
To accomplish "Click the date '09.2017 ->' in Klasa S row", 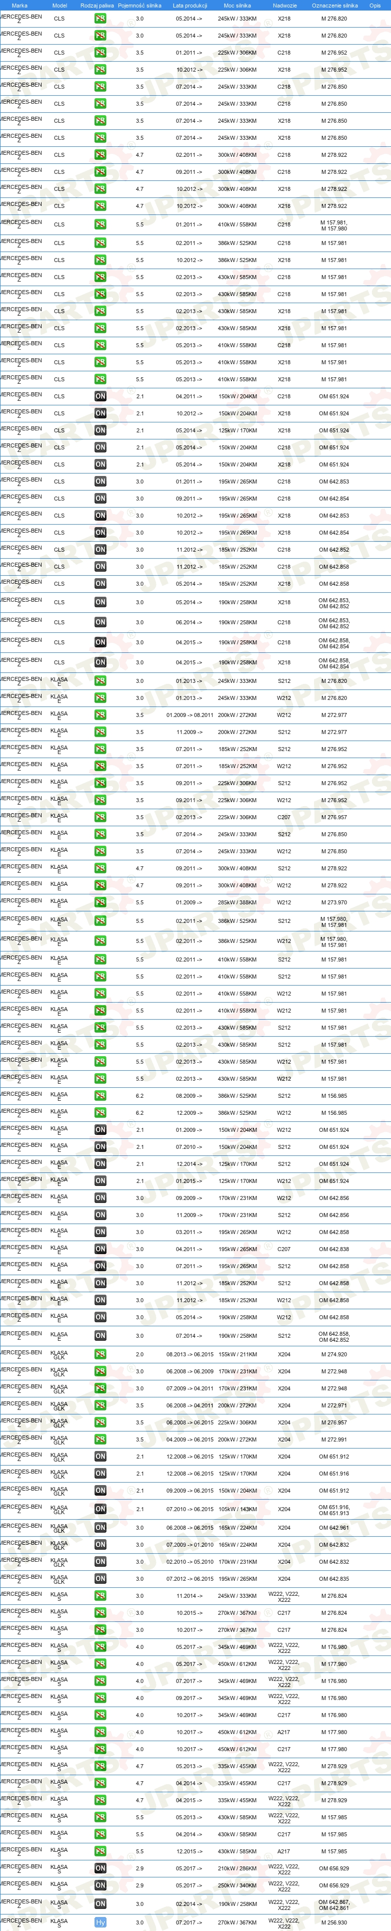I will (189, 1698).
